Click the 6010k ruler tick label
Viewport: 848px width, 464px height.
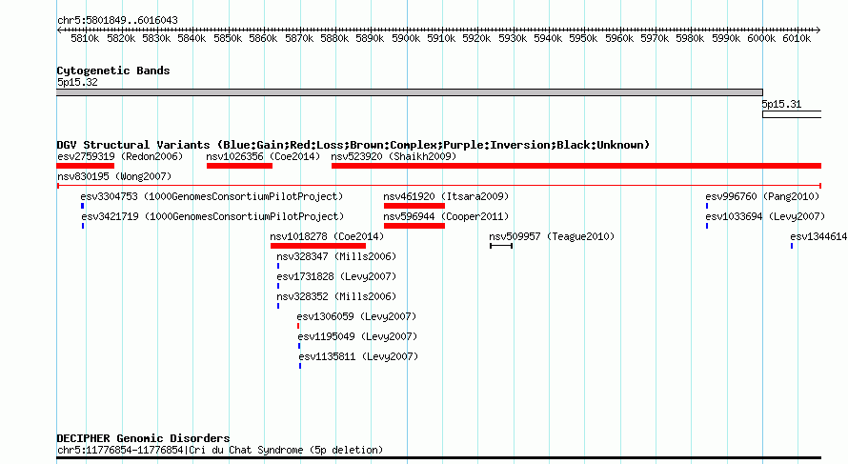[798, 39]
